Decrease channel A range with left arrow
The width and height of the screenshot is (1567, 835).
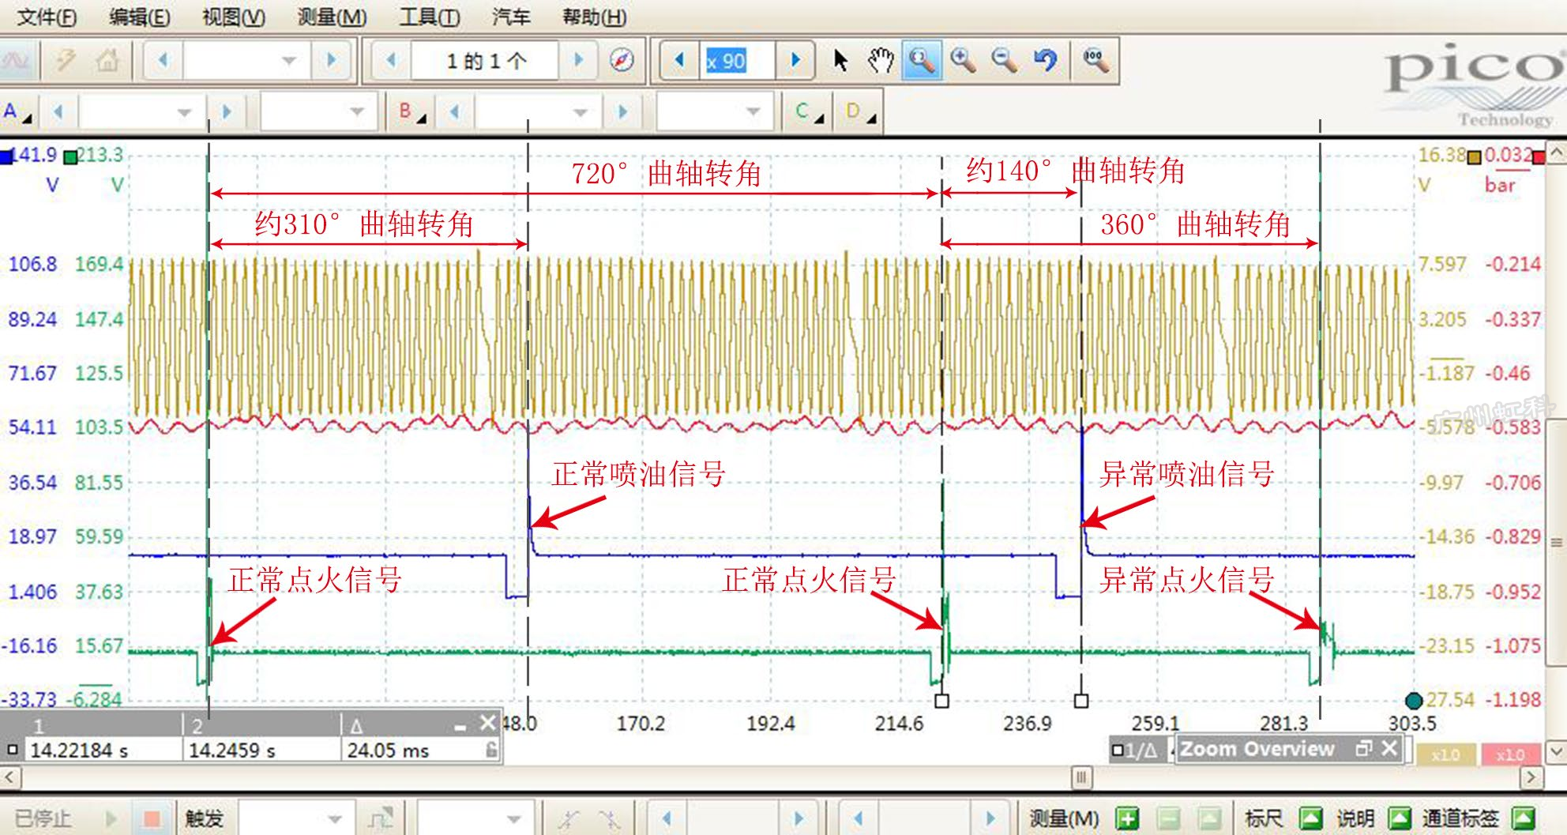(58, 111)
